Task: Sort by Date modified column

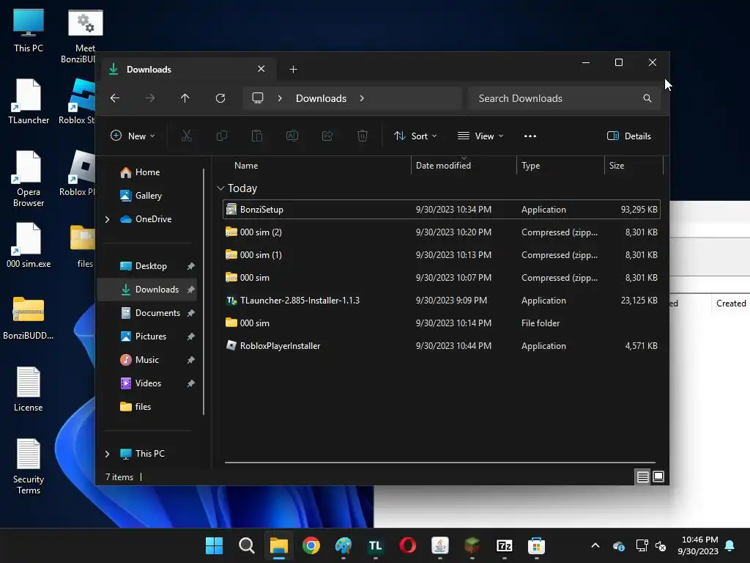Action: pyautogui.click(x=443, y=166)
